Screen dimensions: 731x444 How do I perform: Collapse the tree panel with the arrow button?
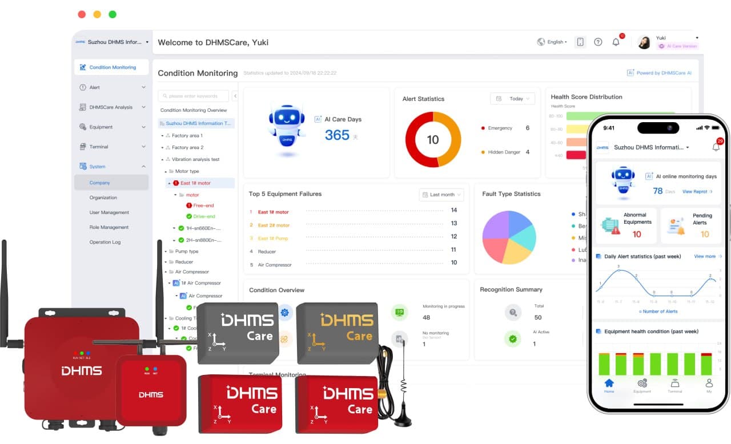(x=235, y=96)
